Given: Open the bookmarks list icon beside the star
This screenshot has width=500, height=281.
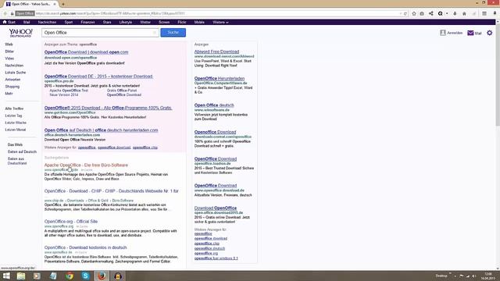Looking at the screenshot, I should click(x=422, y=14).
